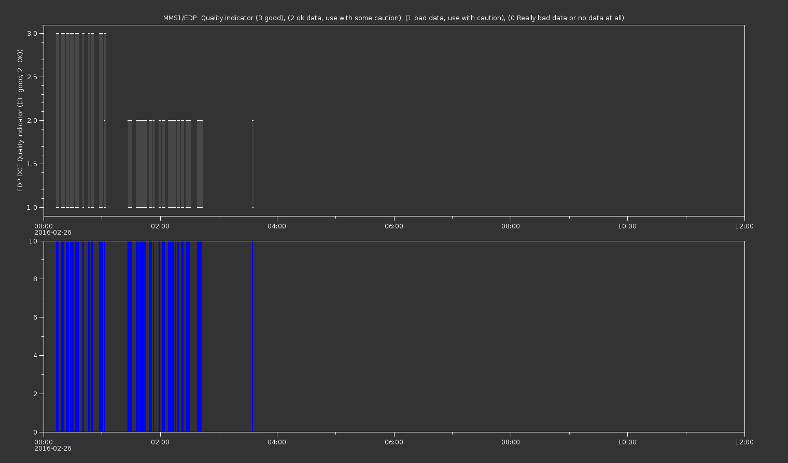This screenshot has width=788, height=463.
Task: Click the 3.0 tick label on top plot
Action: (32, 34)
